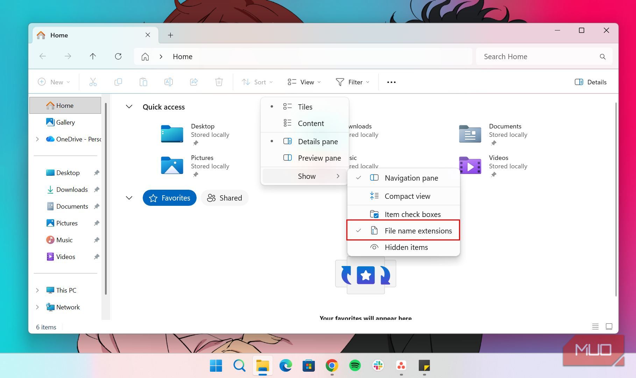636x378 pixels.
Task: Enable Compact view option
Action: pyautogui.click(x=403, y=196)
